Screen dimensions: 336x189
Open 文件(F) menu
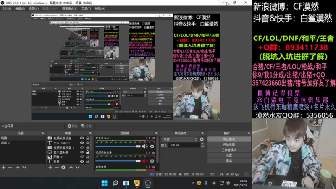6,8
